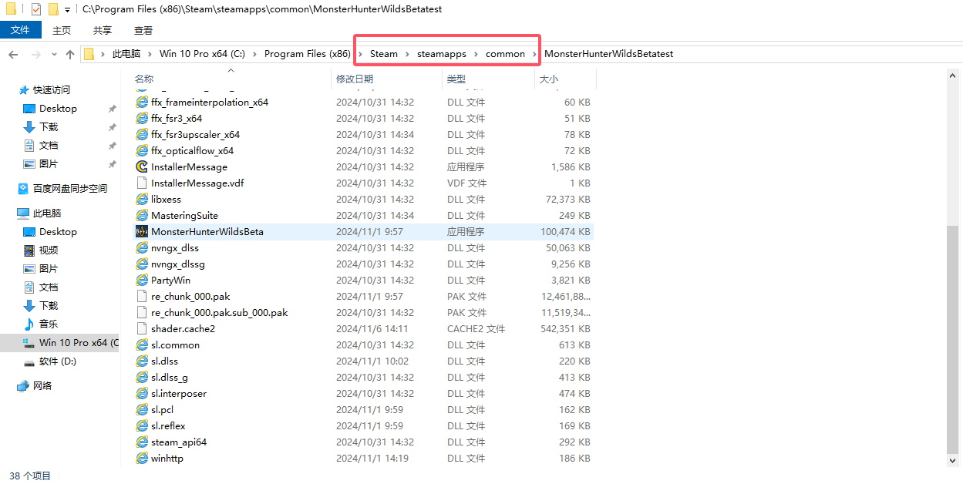Go up one folder level arrow
This screenshot has width=963, height=484.
[x=70, y=54]
